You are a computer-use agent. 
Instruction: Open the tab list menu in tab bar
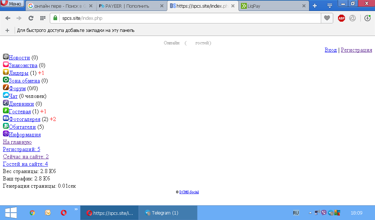pos(330,6)
